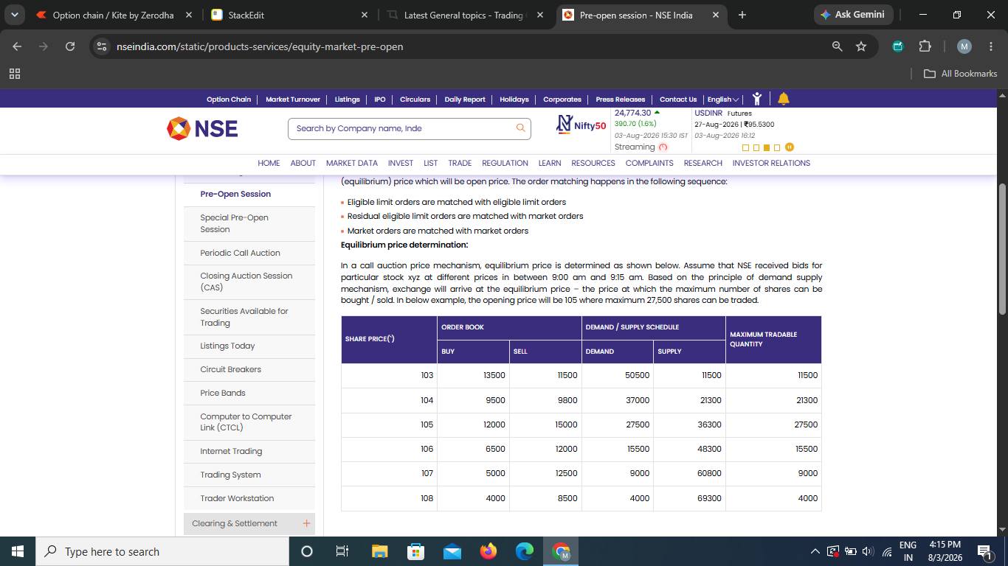Click the search magnifier in NSE search box
This screenshot has width=1008, height=566.
click(x=521, y=128)
